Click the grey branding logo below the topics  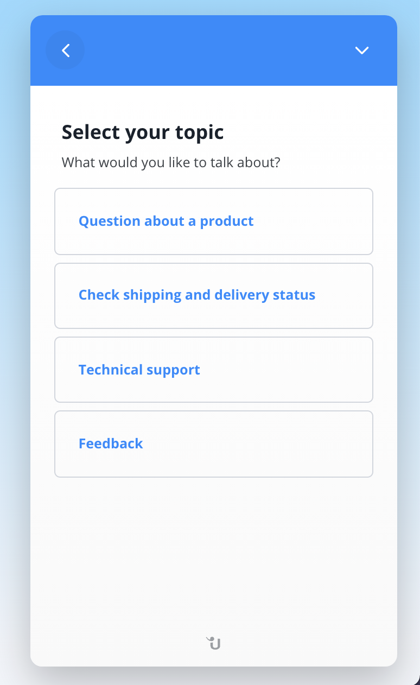click(214, 643)
